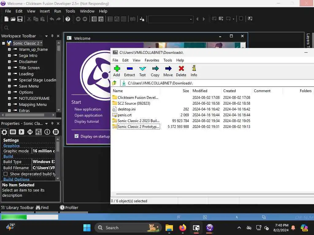The width and height of the screenshot is (314, 235).
Task: Click Open application link on Welcome page
Action: point(88,115)
